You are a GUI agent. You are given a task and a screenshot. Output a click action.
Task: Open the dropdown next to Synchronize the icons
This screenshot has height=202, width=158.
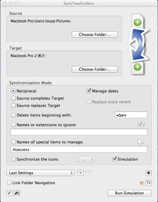click(87, 159)
